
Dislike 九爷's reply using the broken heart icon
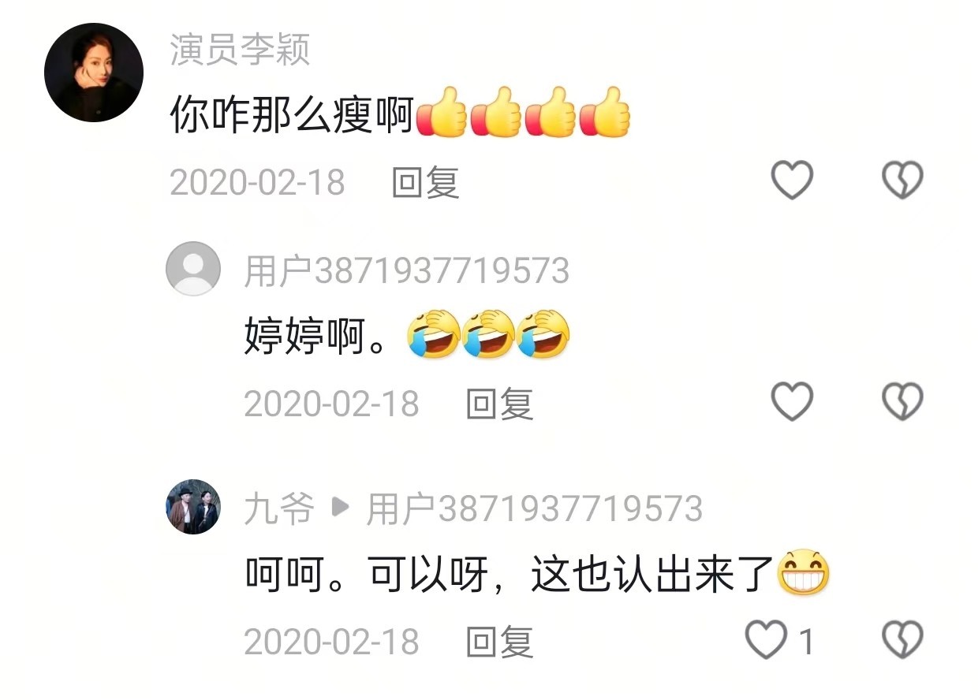[902, 639]
